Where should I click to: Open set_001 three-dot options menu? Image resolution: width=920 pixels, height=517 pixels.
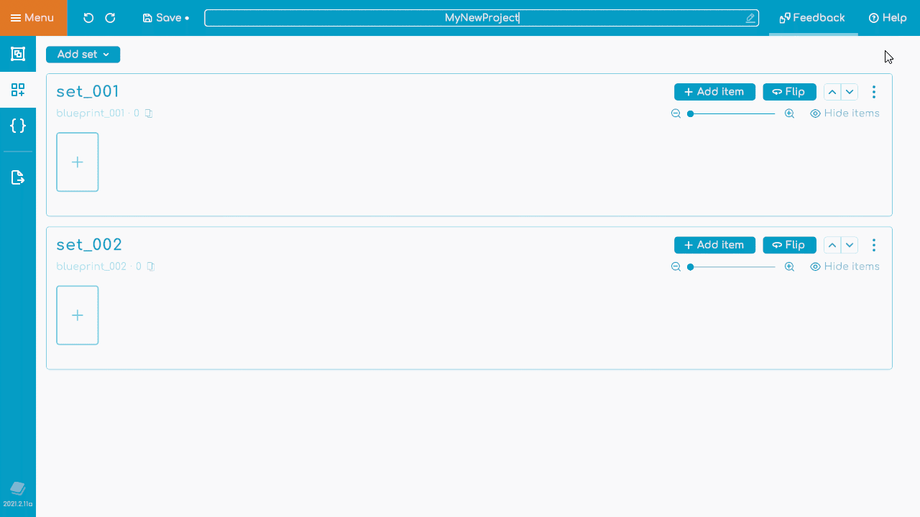tap(874, 92)
